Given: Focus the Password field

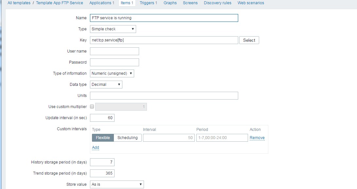Looking at the screenshot, I should coord(115,62).
